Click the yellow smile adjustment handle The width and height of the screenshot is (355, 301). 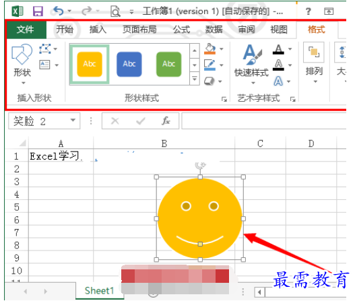200,244
